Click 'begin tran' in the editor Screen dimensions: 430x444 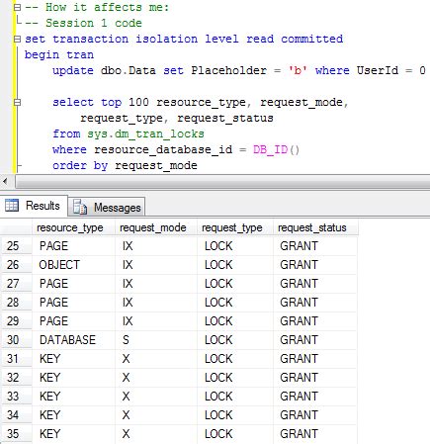point(59,54)
